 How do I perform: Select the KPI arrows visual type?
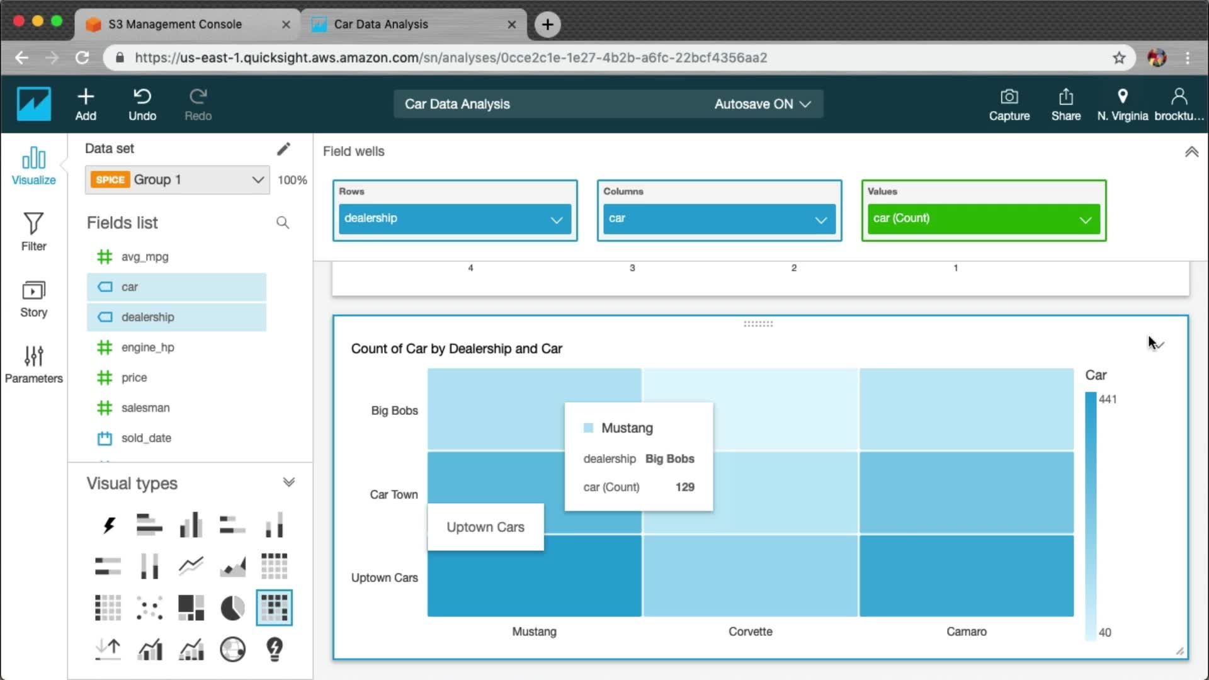coord(108,649)
